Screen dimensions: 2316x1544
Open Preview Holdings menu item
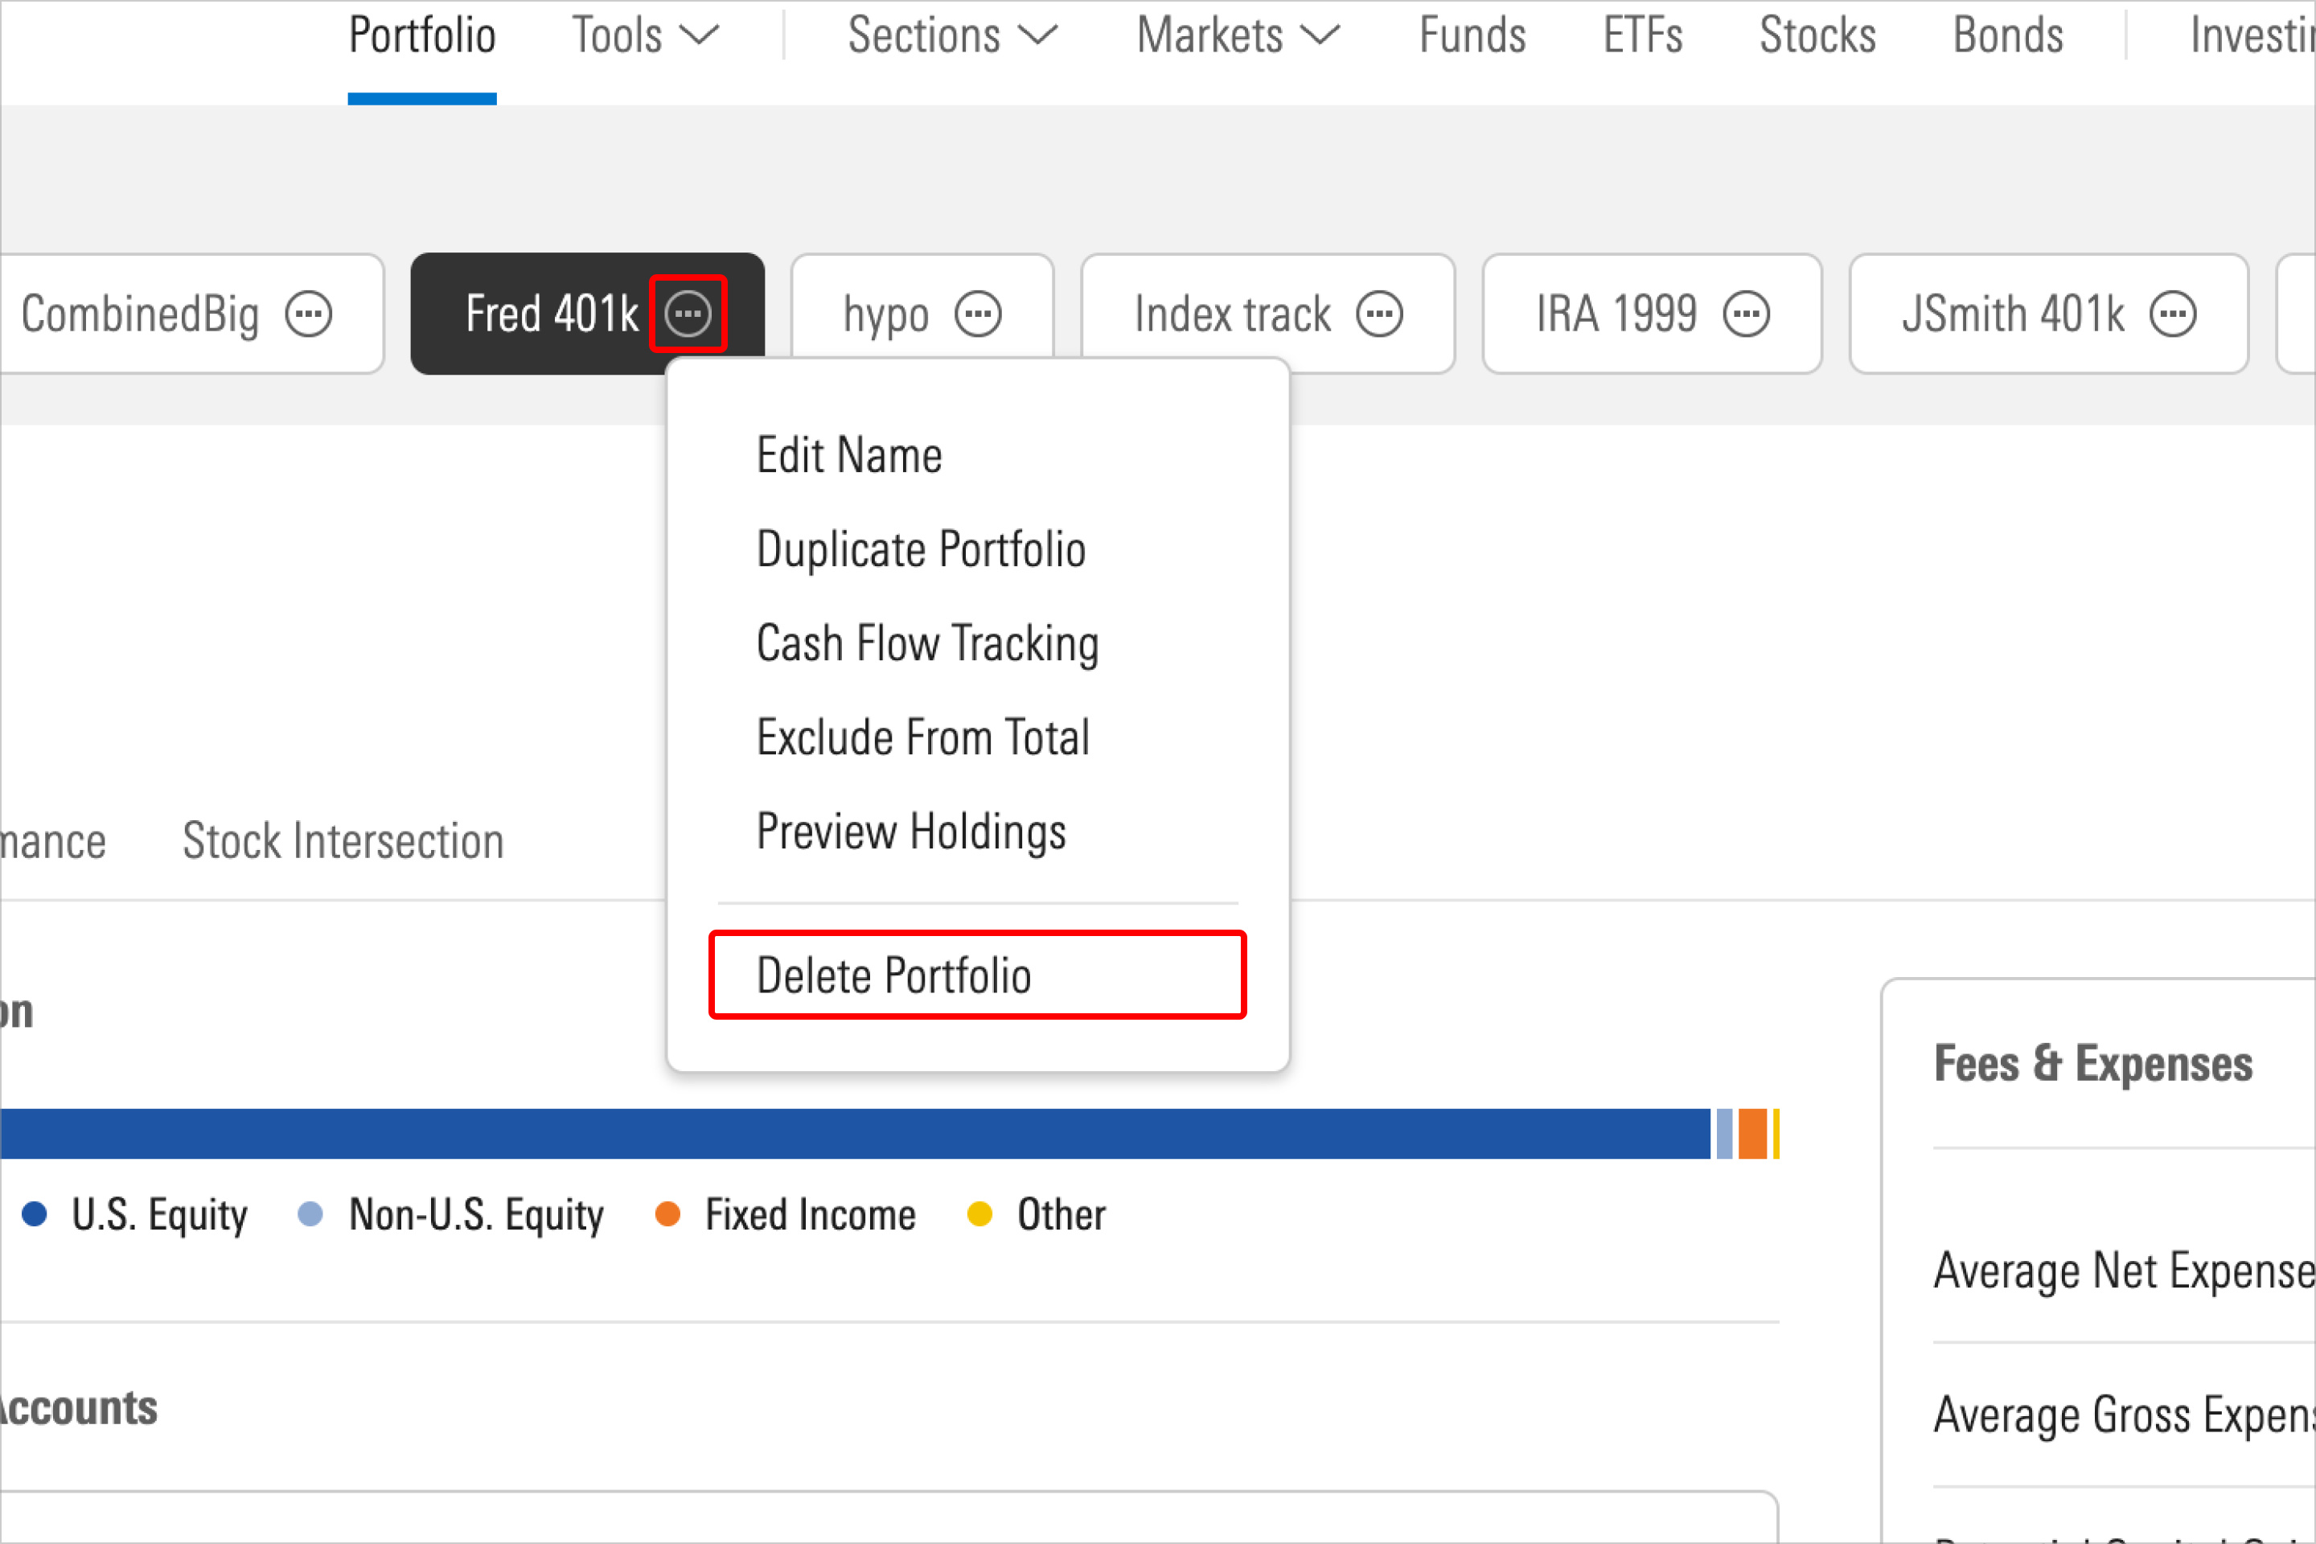click(912, 831)
